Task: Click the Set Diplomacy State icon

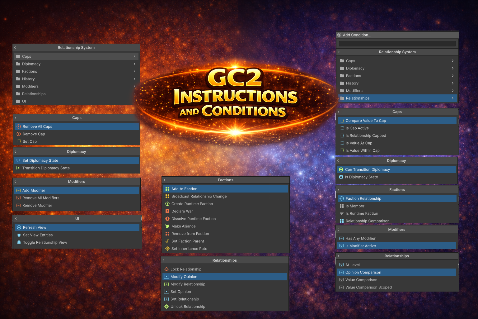Action: click(18, 160)
